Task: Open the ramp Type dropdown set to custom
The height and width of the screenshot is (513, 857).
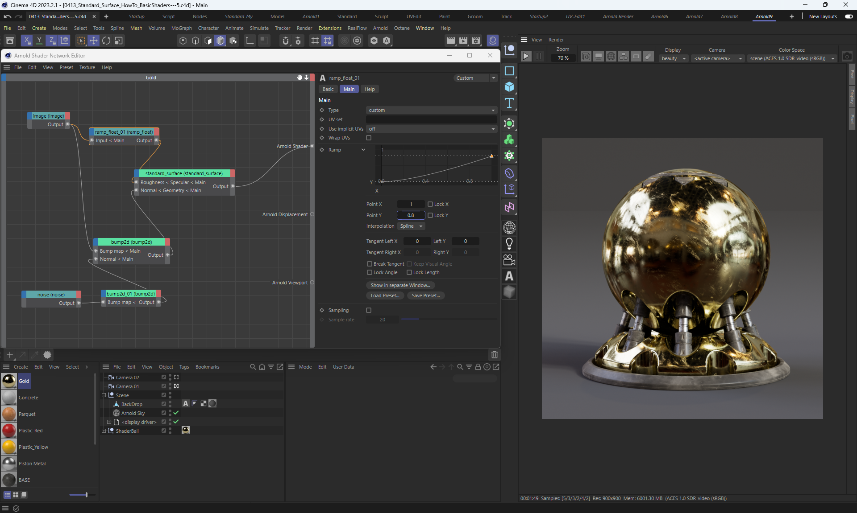Action: (431, 110)
